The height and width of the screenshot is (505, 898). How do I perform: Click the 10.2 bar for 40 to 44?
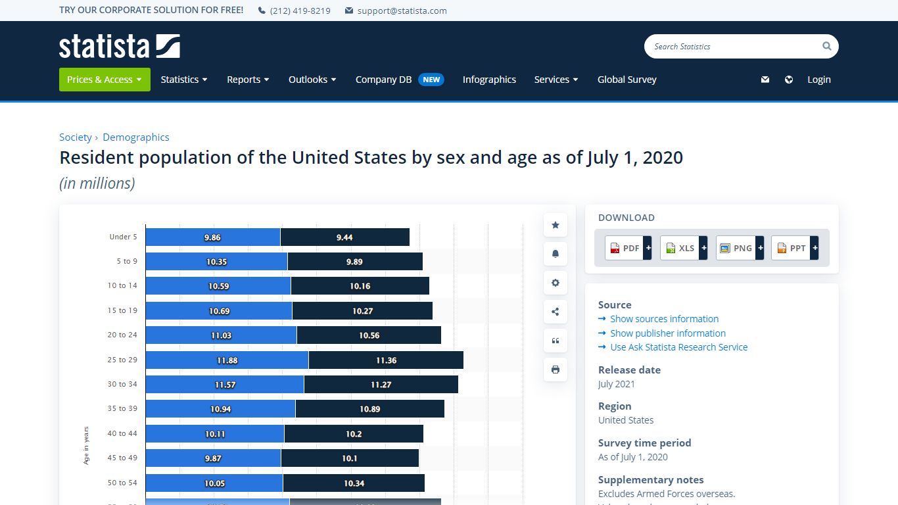pyautogui.click(x=354, y=434)
